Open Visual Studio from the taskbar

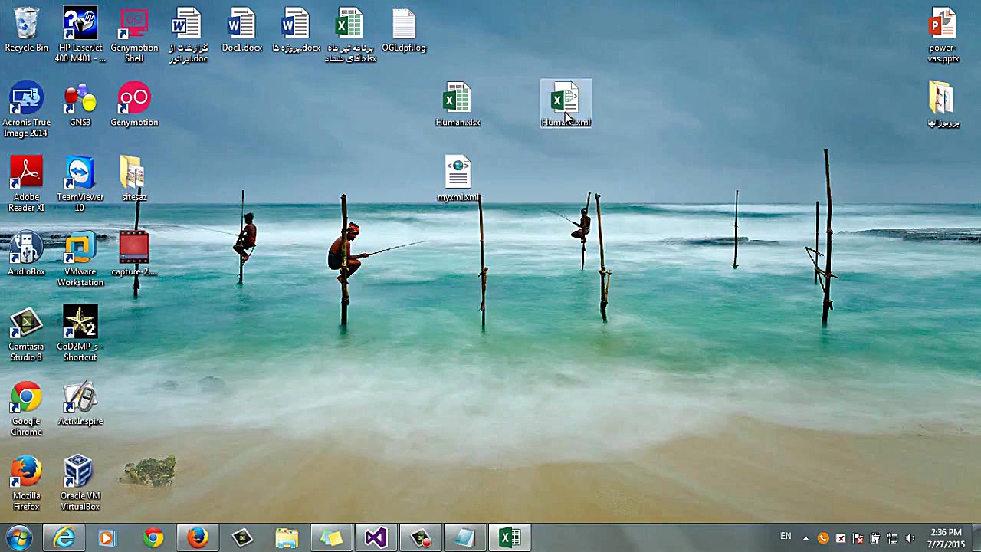coord(376,538)
